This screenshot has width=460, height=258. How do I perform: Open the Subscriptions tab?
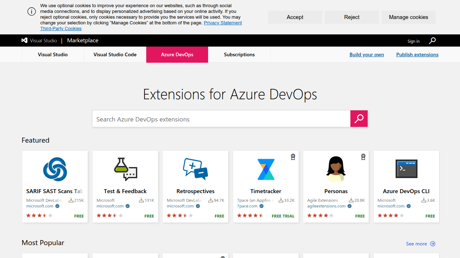point(239,54)
